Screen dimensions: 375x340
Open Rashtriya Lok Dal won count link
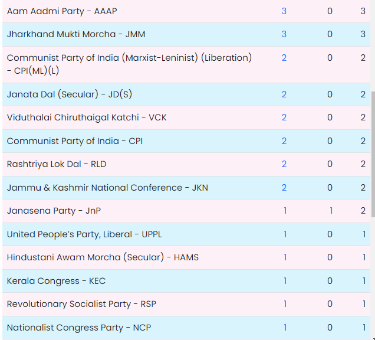284,164
